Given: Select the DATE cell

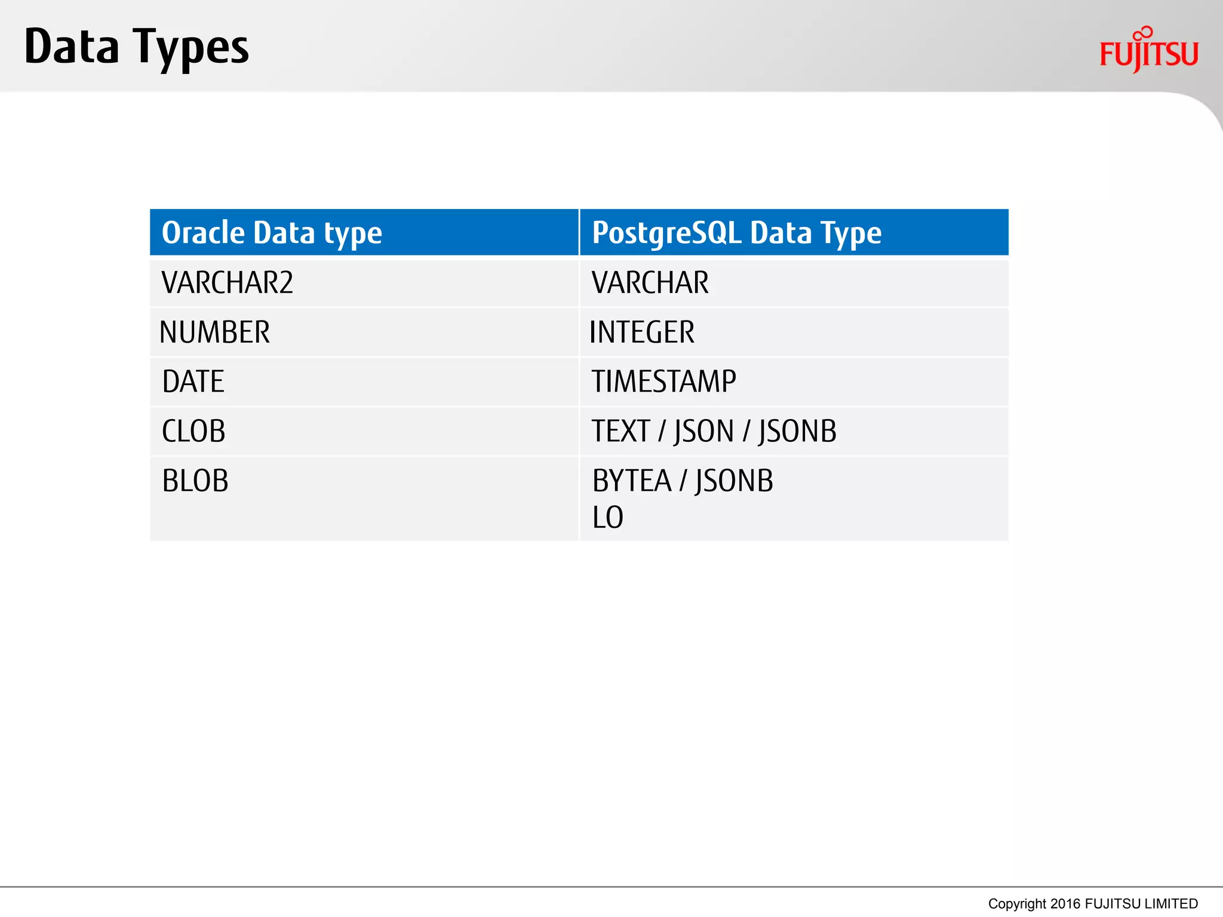Looking at the screenshot, I should click(x=364, y=382).
